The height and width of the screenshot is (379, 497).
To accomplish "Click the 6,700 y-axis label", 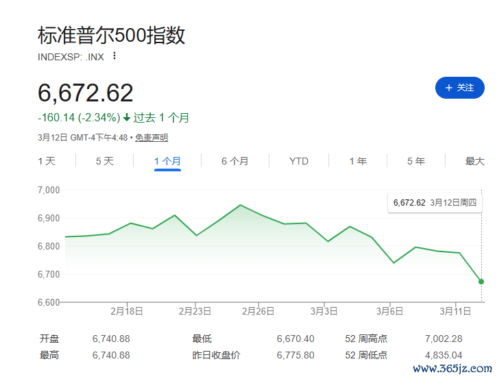I will [x=49, y=274].
